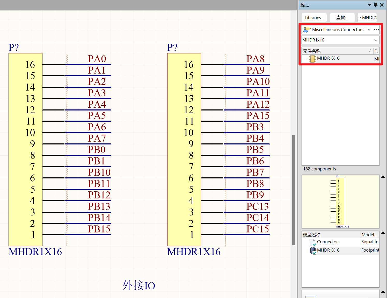This screenshot has width=387, height=298.
Task: Select the PA3 net label
Action: (97, 93)
